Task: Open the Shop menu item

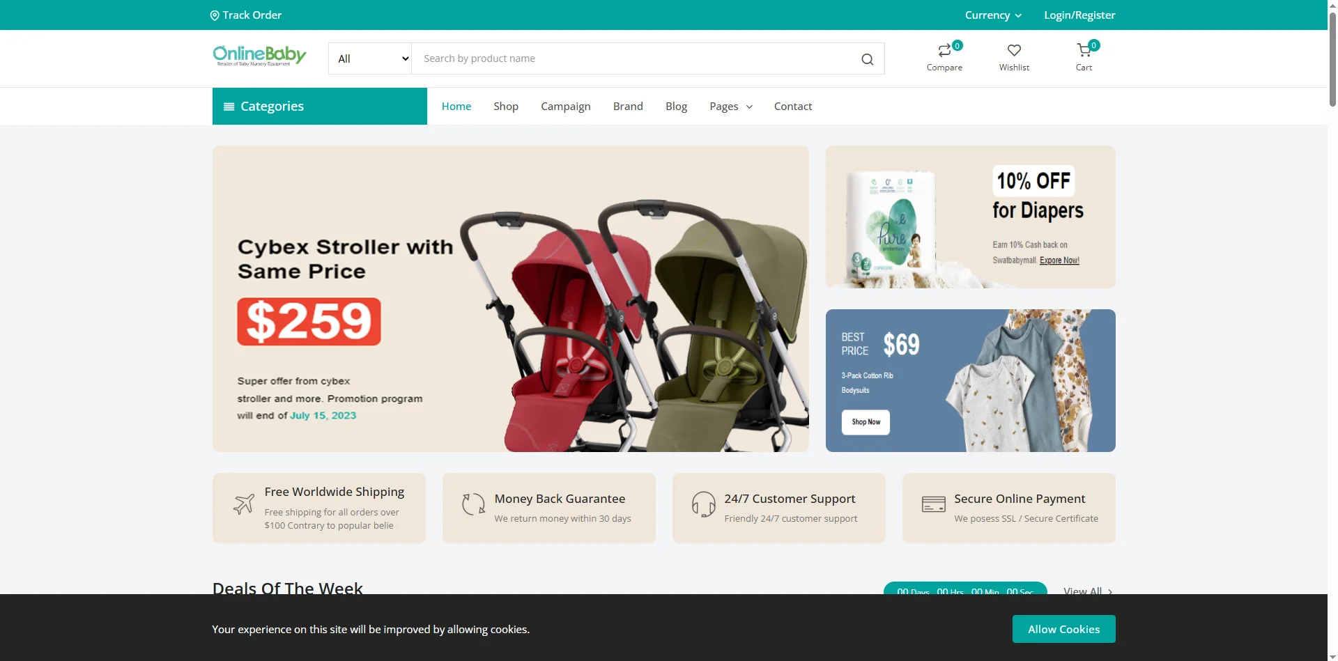Action: tap(506, 106)
